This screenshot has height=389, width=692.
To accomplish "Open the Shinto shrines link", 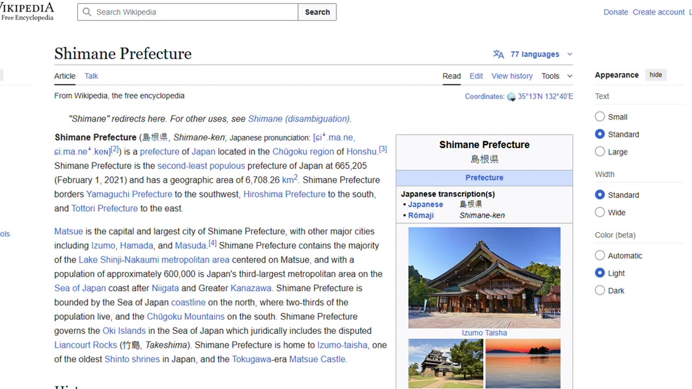I will click(132, 359).
